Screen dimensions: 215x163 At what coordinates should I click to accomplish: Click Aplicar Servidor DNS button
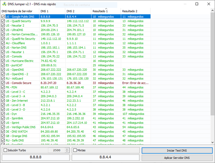point(177,158)
